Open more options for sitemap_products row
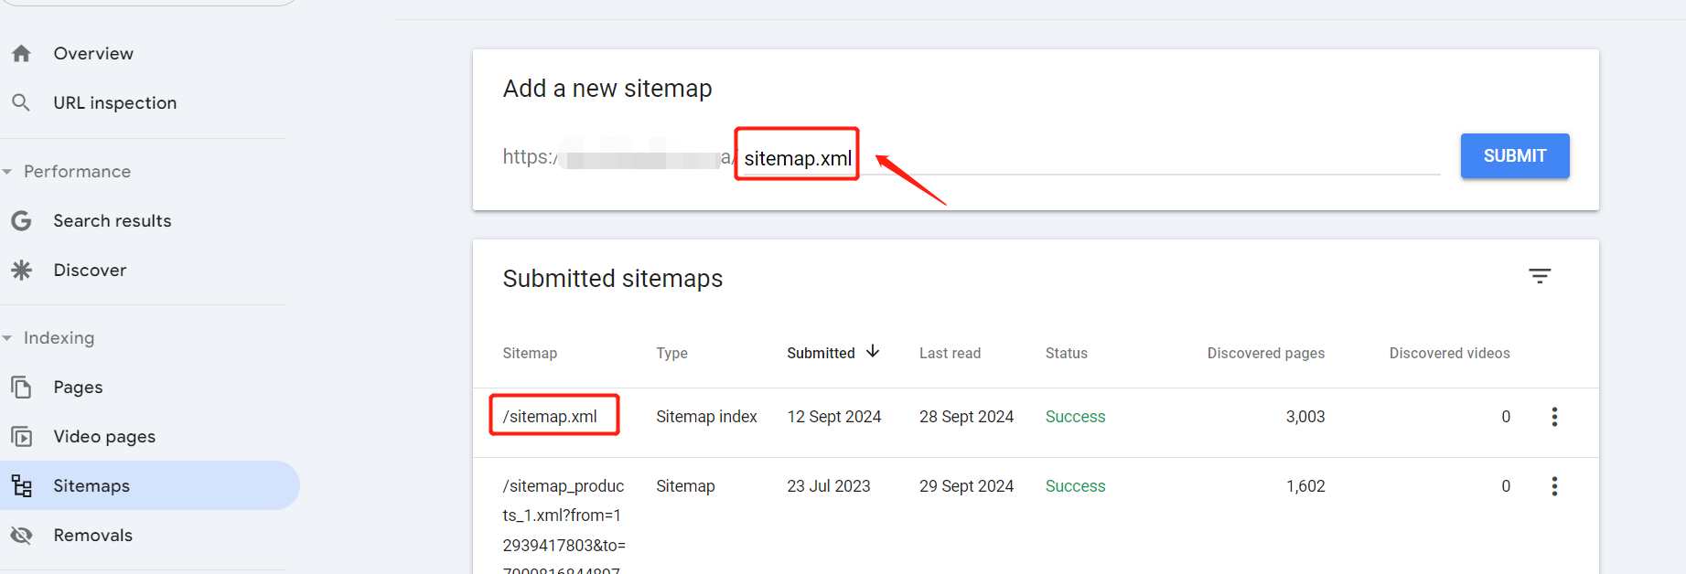1686x574 pixels. [x=1554, y=486]
